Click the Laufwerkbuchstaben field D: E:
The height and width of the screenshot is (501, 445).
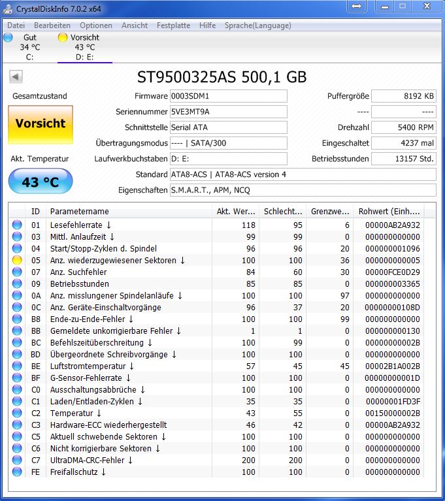click(229, 159)
